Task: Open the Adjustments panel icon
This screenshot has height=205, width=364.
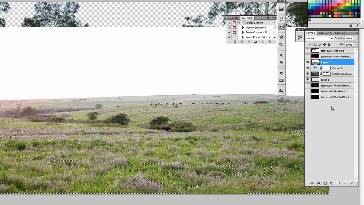Action: click(281, 73)
